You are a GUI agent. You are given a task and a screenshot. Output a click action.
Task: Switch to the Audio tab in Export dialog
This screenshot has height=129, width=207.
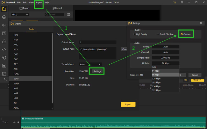(x=31, y=29)
